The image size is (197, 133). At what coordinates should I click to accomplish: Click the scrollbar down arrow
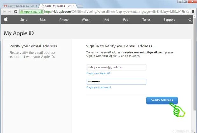point(194,132)
